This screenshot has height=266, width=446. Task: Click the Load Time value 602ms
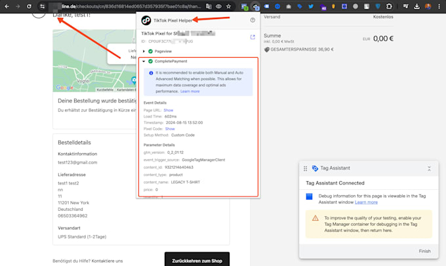coord(171,116)
